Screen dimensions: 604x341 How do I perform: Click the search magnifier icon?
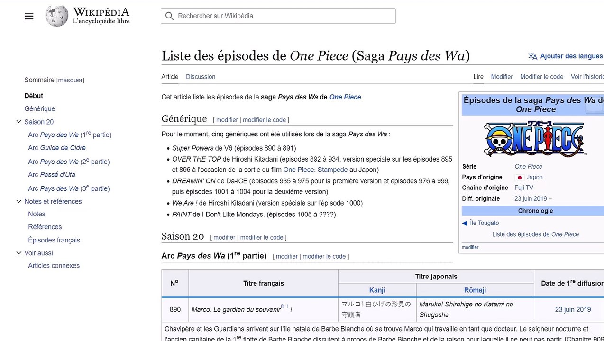[169, 16]
